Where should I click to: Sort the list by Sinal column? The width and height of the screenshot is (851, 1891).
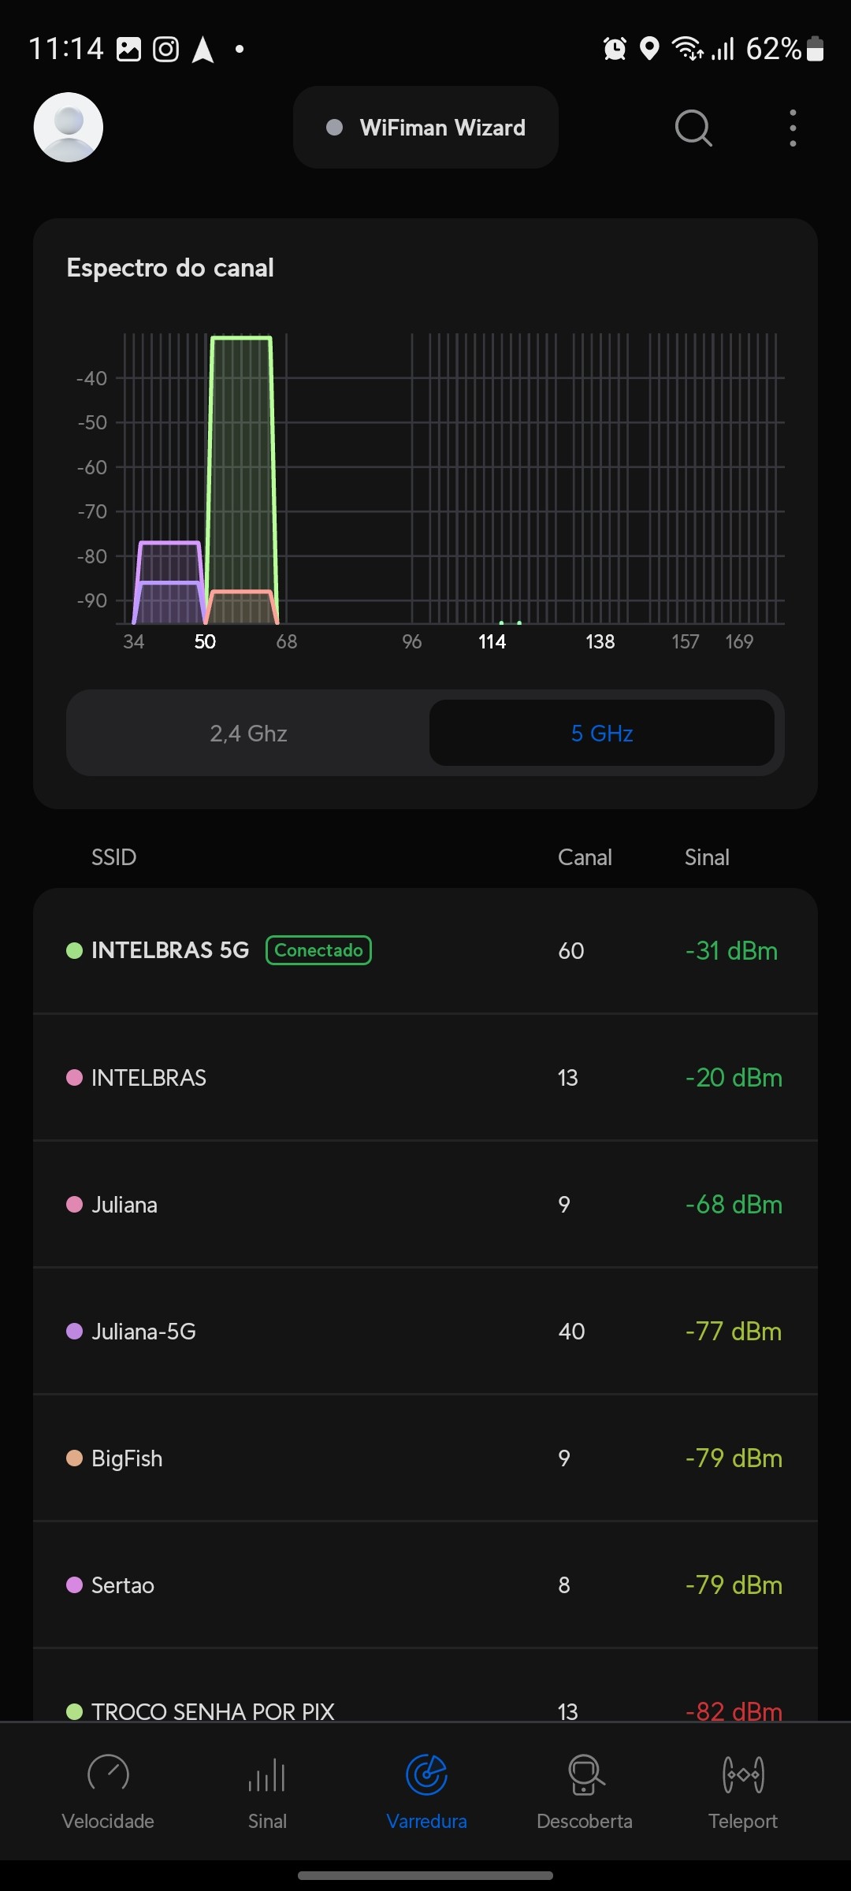tap(707, 857)
